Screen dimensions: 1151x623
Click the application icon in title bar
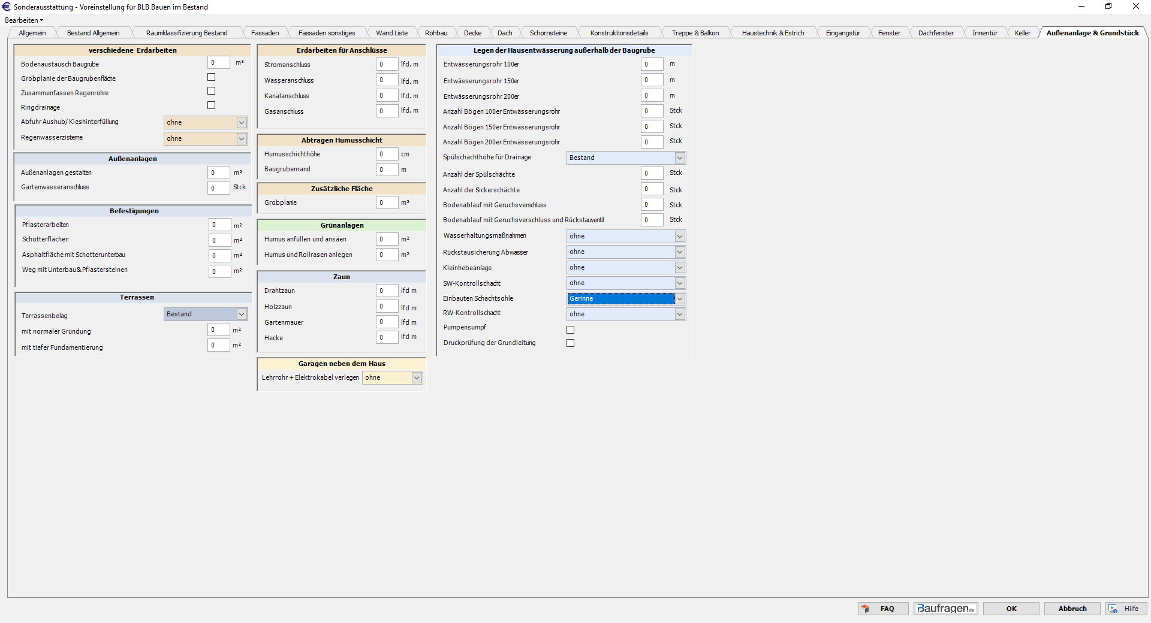pyautogui.click(x=7, y=7)
